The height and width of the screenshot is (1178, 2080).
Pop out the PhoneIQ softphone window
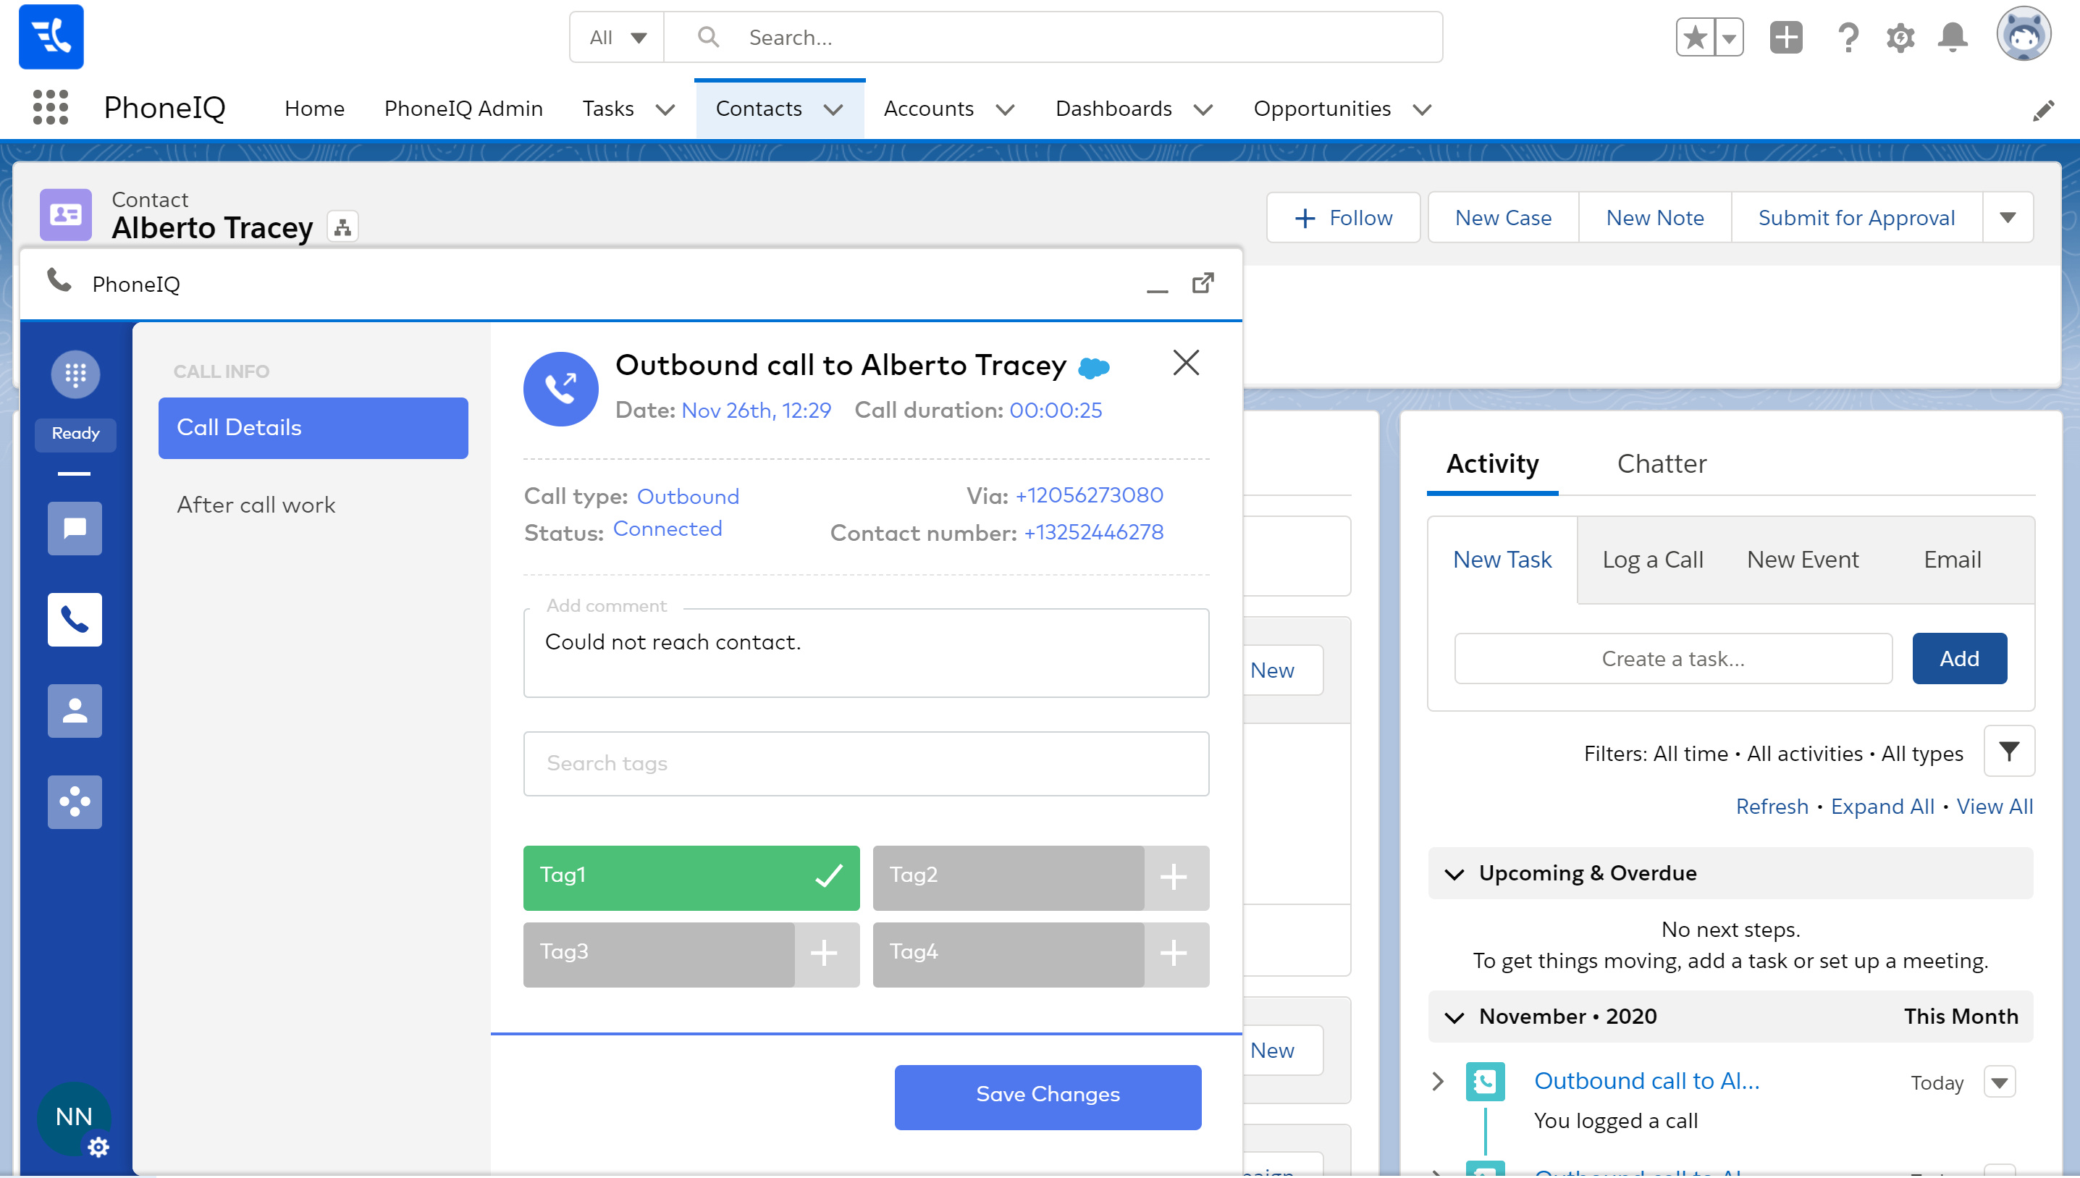coord(1203,283)
